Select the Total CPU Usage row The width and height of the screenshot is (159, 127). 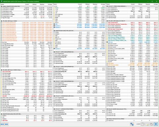tap(26, 47)
